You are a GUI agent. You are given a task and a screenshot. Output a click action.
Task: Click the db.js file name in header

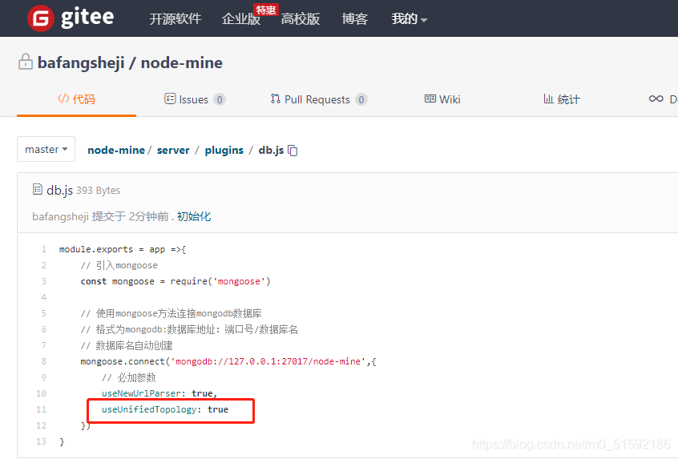coord(59,190)
